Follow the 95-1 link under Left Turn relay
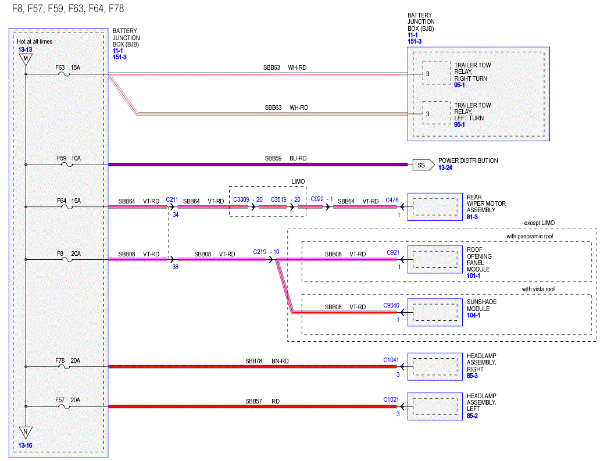 click(x=459, y=125)
